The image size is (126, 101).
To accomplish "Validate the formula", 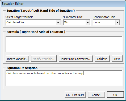I will (102, 59).
